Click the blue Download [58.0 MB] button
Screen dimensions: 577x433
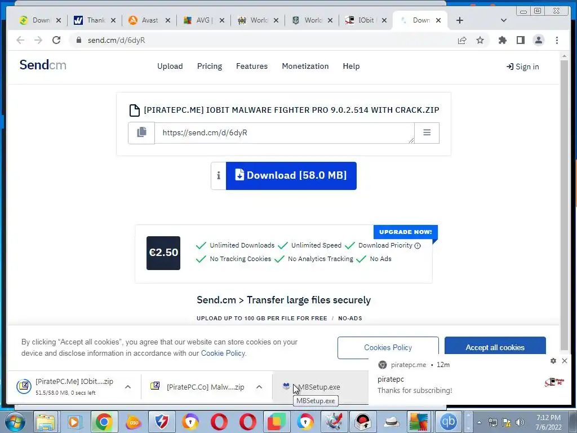[291, 176]
